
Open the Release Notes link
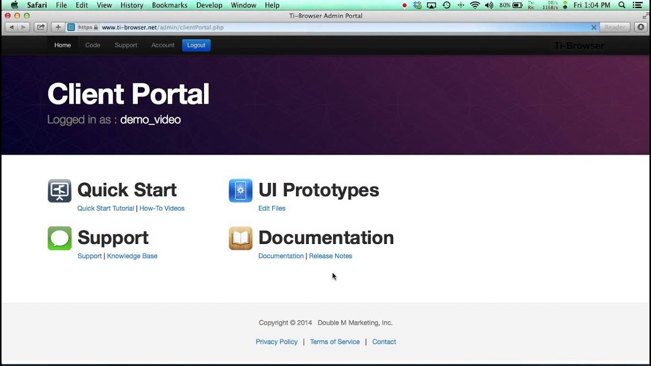coord(331,256)
